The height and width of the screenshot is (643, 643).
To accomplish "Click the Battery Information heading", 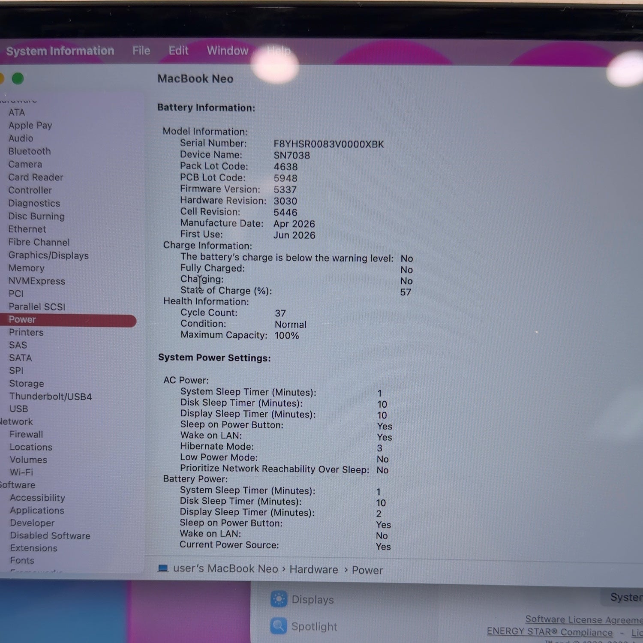I will coord(206,108).
